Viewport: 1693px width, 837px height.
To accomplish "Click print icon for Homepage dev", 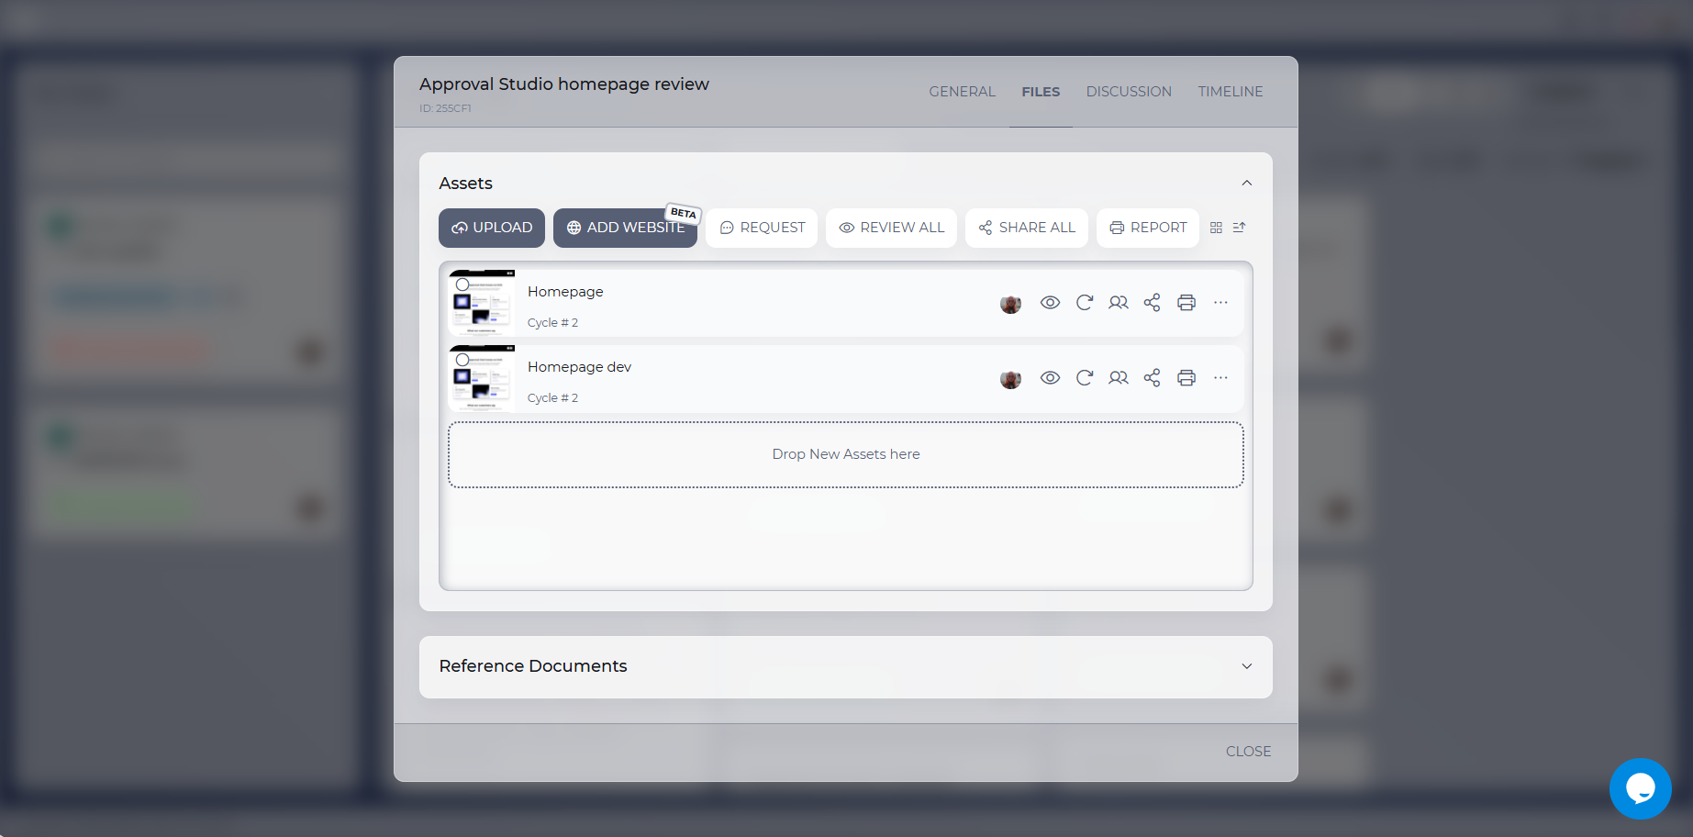I will [1186, 378].
